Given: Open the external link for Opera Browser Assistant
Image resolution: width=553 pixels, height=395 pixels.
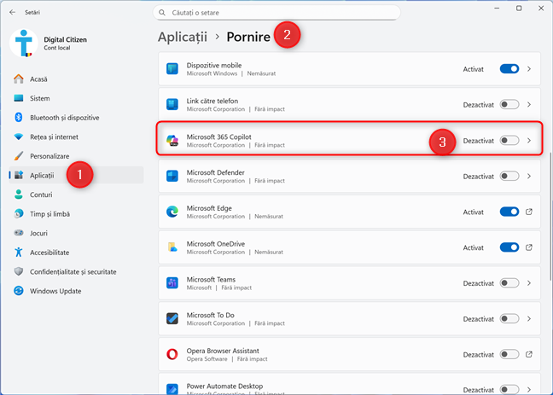Looking at the screenshot, I should (528, 354).
